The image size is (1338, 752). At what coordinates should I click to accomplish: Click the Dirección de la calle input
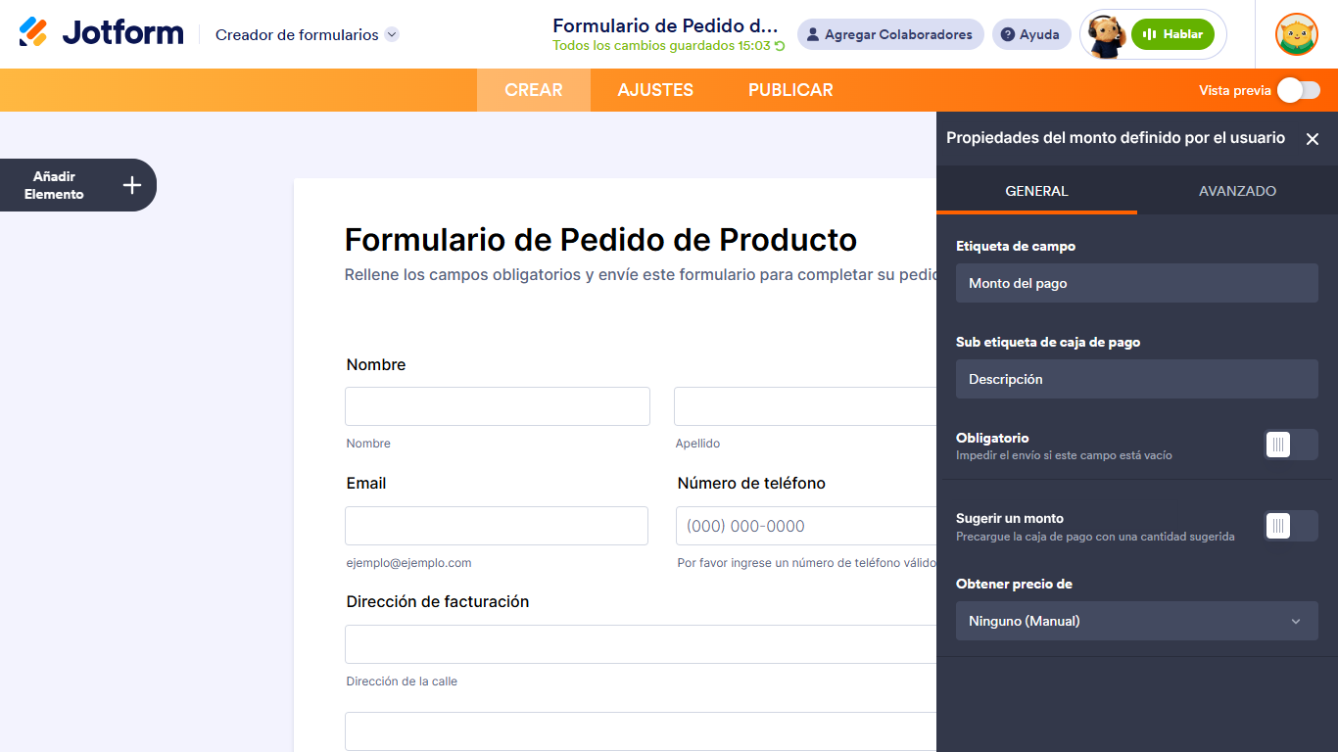coord(641,644)
